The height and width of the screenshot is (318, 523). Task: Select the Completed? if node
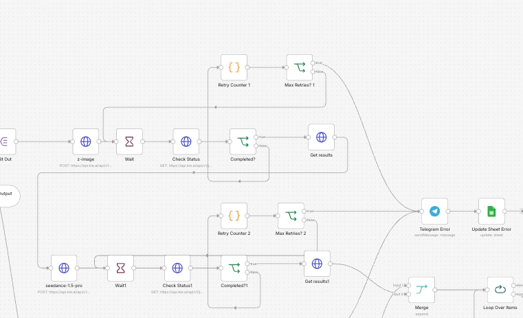click(x=243, y=141)
